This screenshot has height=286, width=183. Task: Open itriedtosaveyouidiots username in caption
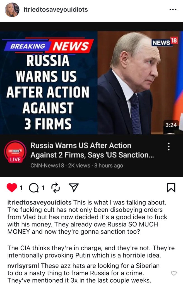pyautogui.click(x=39, y=202)
